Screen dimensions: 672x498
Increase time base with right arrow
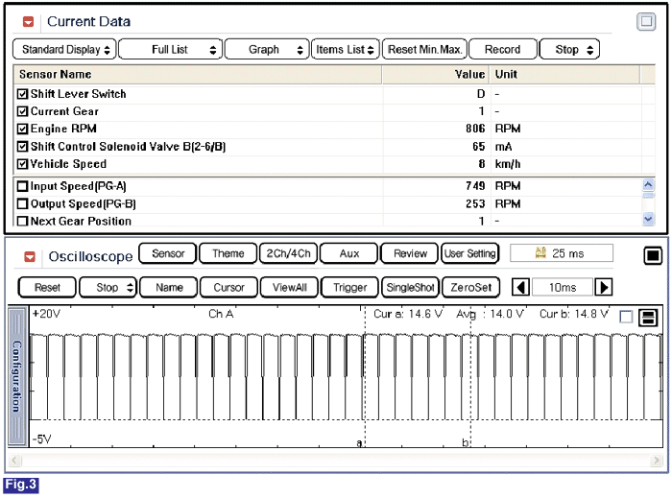(604, 287)
